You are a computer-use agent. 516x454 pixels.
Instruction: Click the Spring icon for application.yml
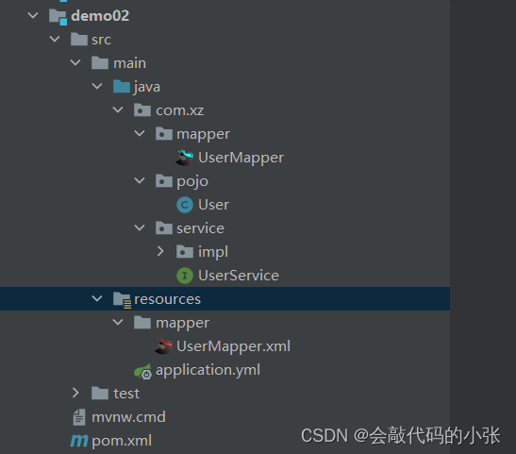[142, 371]
